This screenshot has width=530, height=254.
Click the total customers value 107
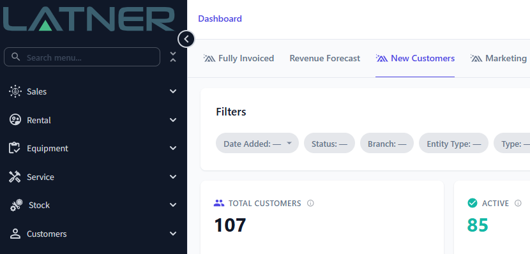tap(230, 225)
